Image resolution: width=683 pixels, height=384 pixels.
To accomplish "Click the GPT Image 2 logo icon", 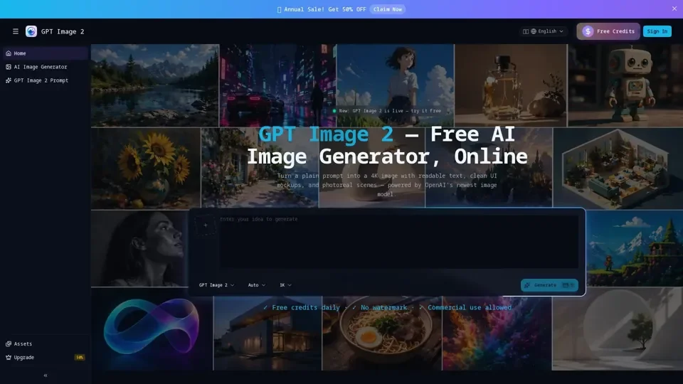I will (31, 31).
